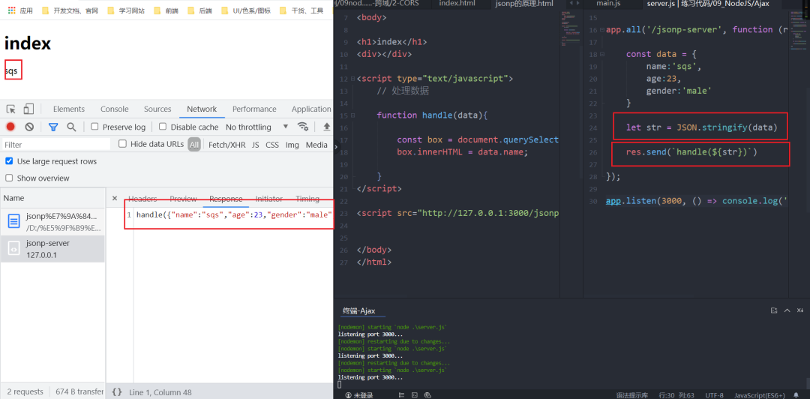Open the 前端 bookmark folder
The height and width of the screenshot is (399, 810).
[x=166, y=10]
